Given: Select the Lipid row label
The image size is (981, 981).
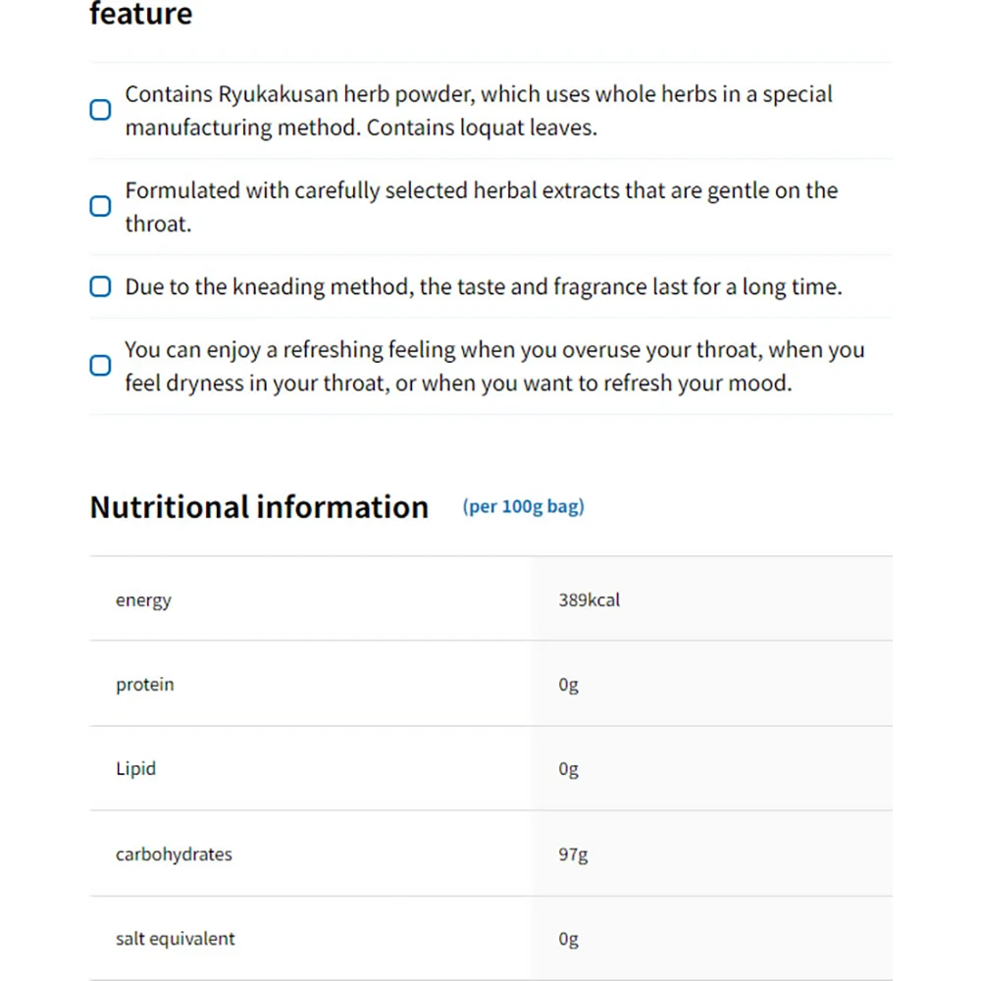Looking at the screenshot, I should tap(135, 769).
